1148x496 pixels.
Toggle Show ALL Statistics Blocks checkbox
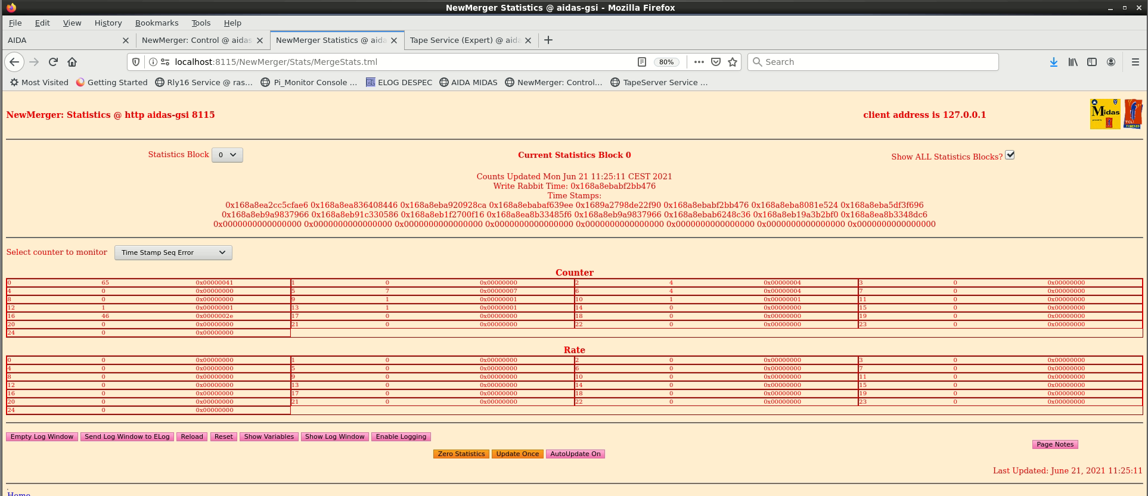pyautogui.click(x=1010, y=155)
